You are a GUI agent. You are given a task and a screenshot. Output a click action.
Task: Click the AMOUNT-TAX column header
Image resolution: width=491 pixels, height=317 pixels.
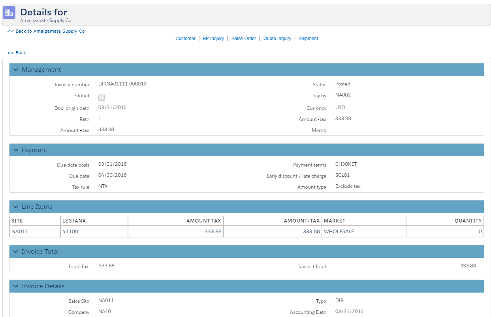pyautogui.click(x=204, y=221)
